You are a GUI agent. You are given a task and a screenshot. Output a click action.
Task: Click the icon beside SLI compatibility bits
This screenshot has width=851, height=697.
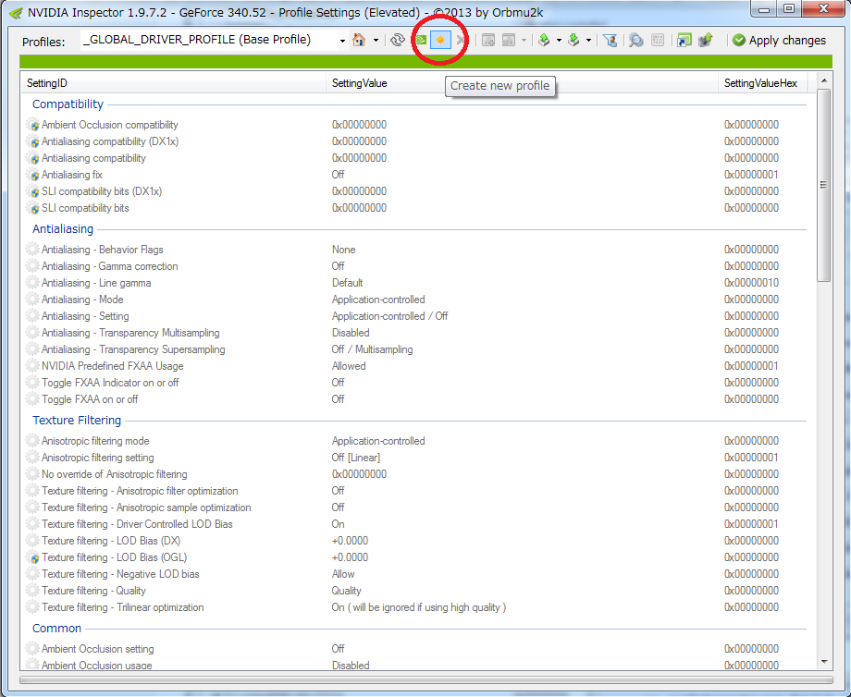33,208
